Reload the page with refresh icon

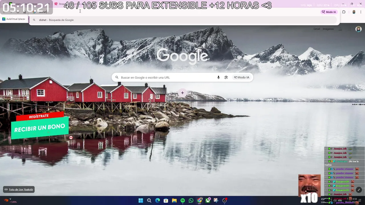point(18,12)
